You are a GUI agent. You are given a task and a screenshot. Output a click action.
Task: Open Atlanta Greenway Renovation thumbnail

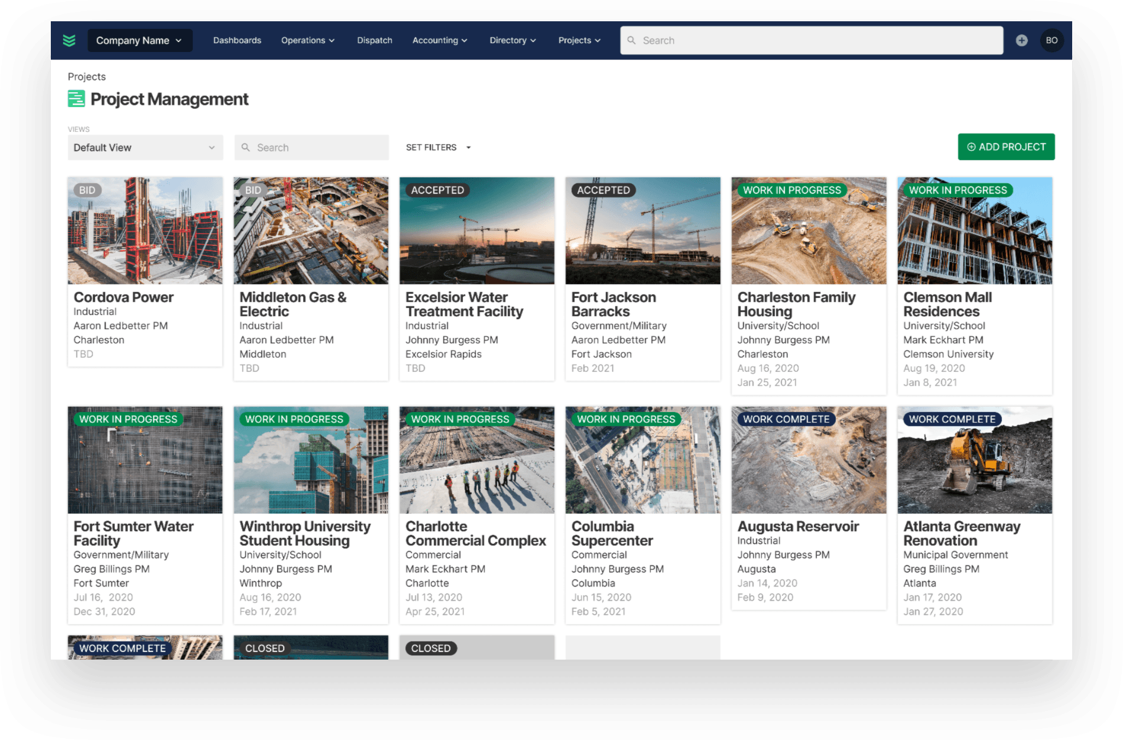[975, 460]
